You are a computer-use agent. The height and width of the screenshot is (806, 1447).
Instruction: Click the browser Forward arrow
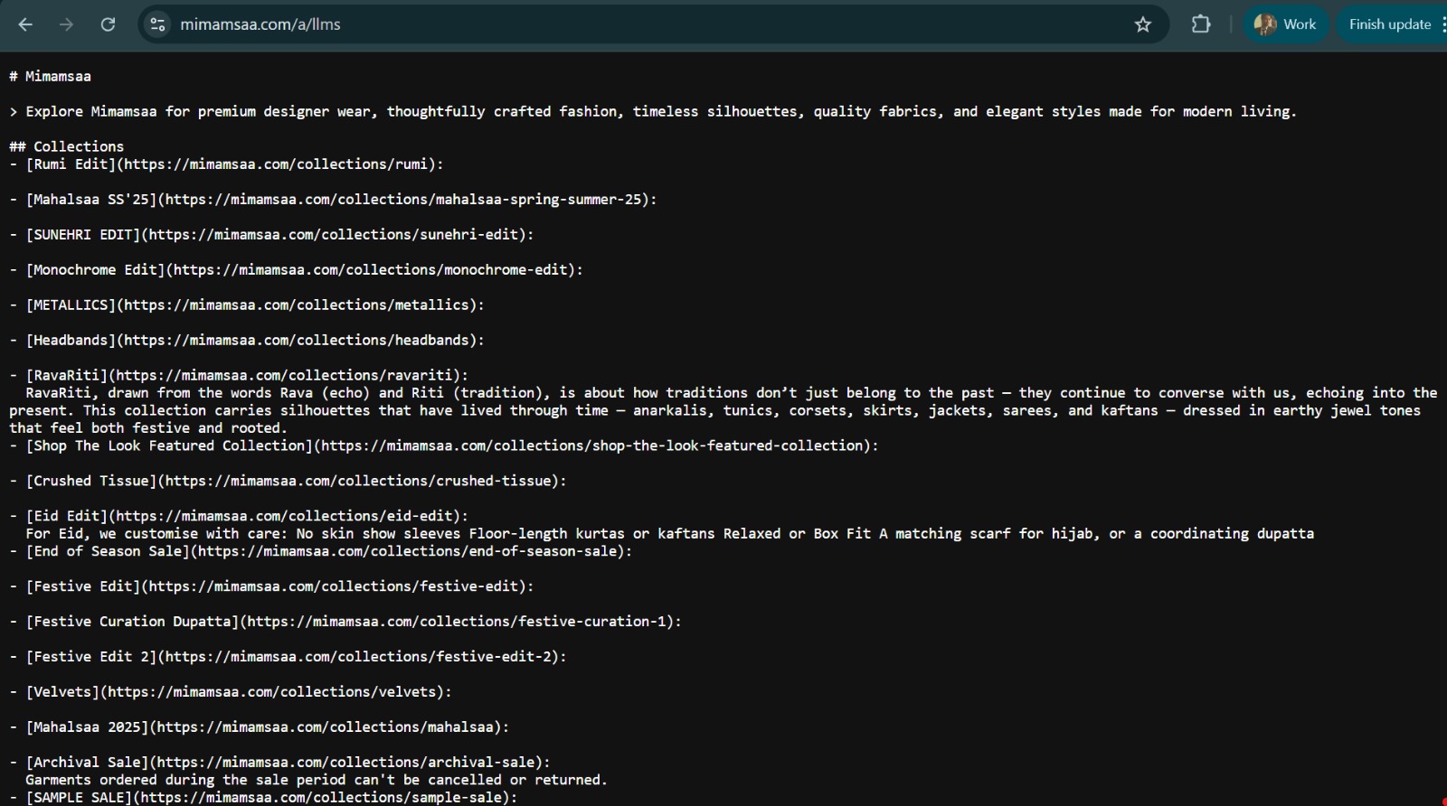(x=66, y=24)
